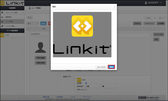
Task: Open the ACCESS花子 user menu
Action: pos(153,3)
